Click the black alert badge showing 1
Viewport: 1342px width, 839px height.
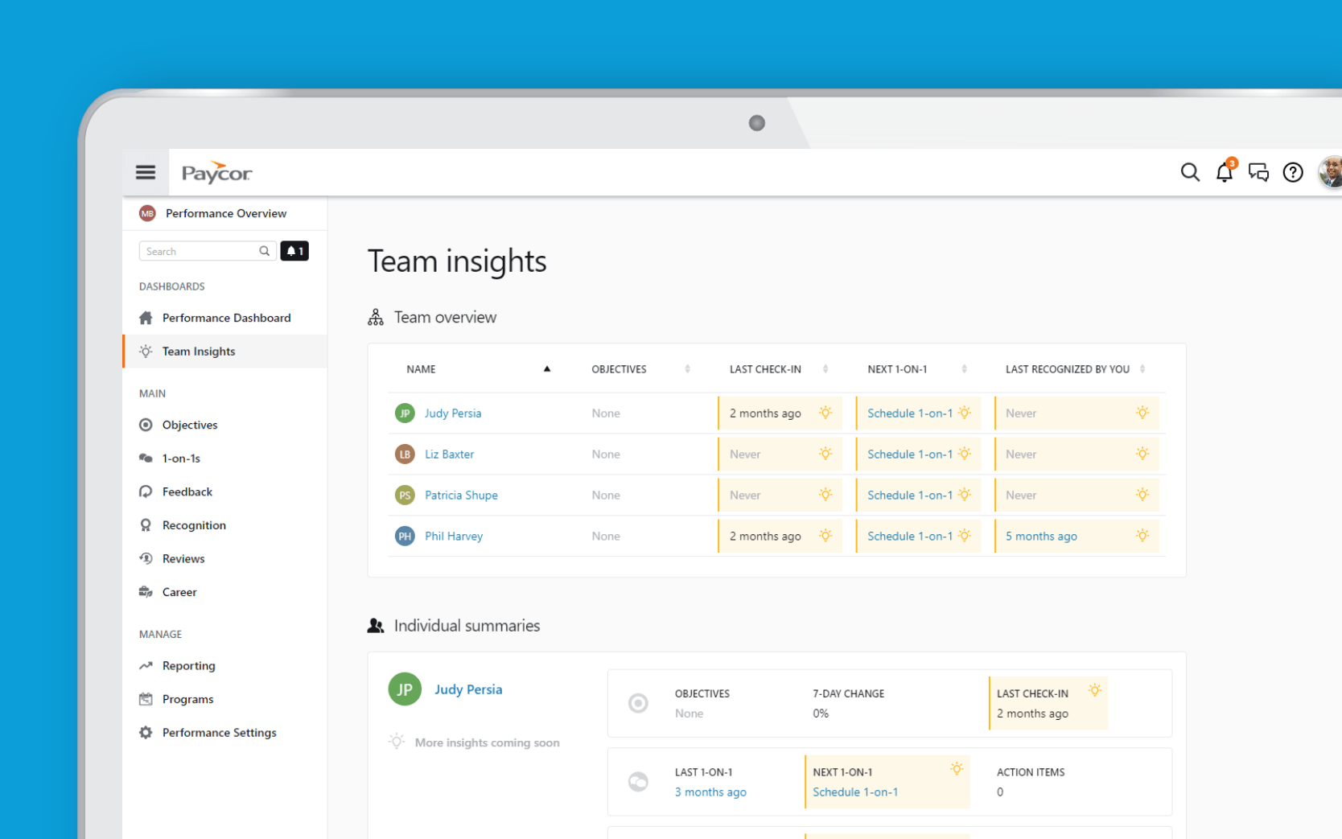[x=294, y=251]
